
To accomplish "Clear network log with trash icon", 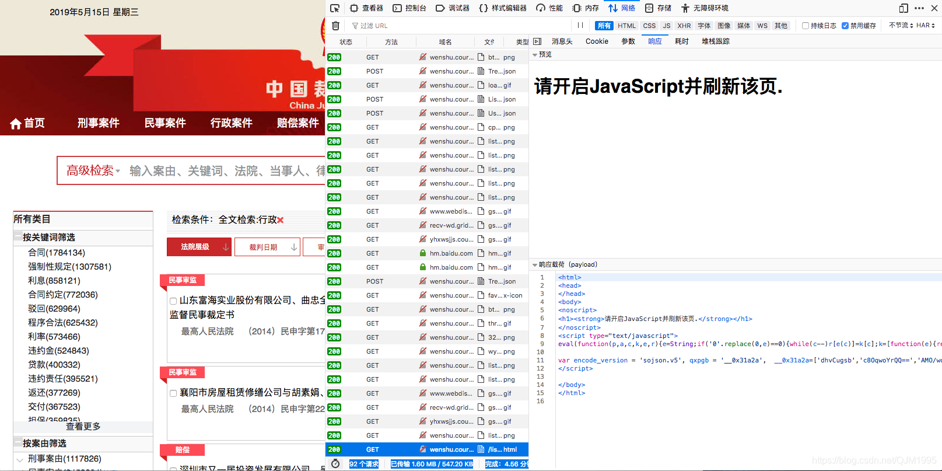I will (x=335, y=26).
